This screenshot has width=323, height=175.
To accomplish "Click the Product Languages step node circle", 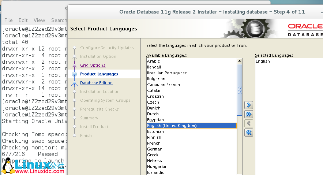I will [75, 74].
